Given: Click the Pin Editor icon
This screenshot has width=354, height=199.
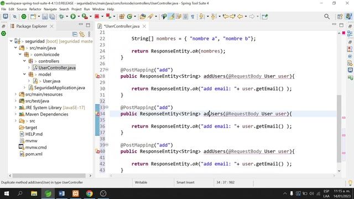Looking at the screenshot, I should [x=265, y=17].
